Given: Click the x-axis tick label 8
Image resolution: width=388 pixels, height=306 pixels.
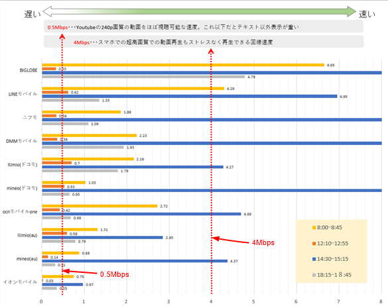Looking at the screenshot, I should (x=381, y=301).
